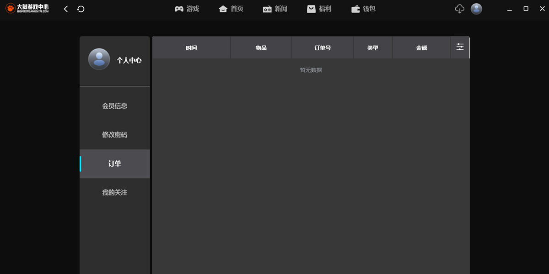The height and width of the screenshot is (274, 549).
Task: Click the profile avatar in the sidebar
Action: point(99,59)
